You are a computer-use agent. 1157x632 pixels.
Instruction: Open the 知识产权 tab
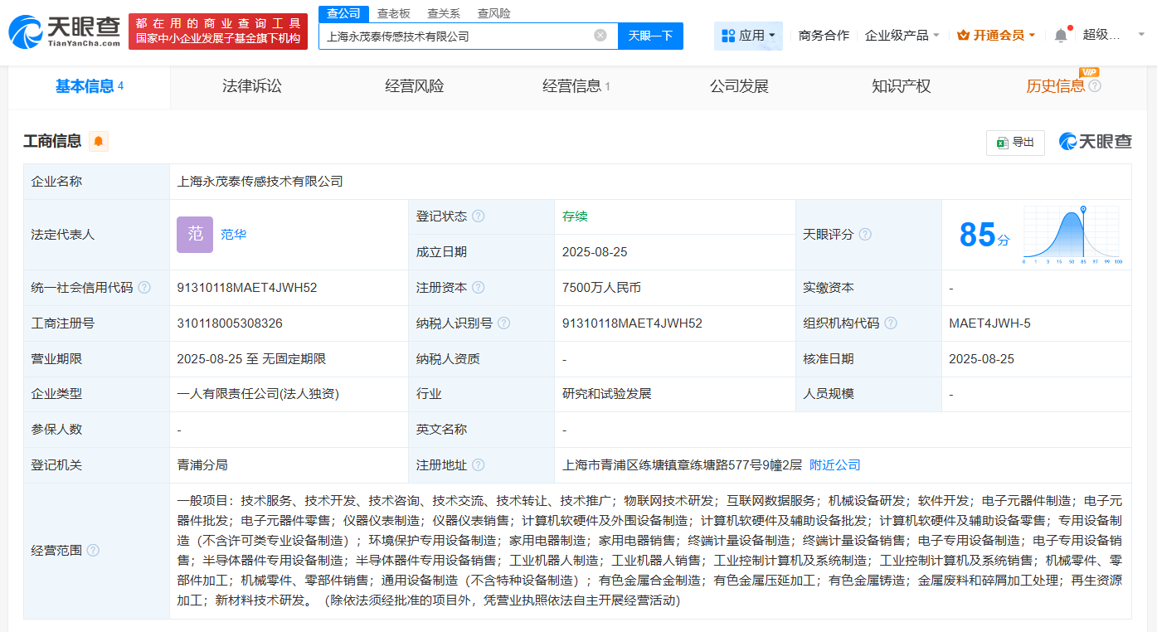click(901, 86)
